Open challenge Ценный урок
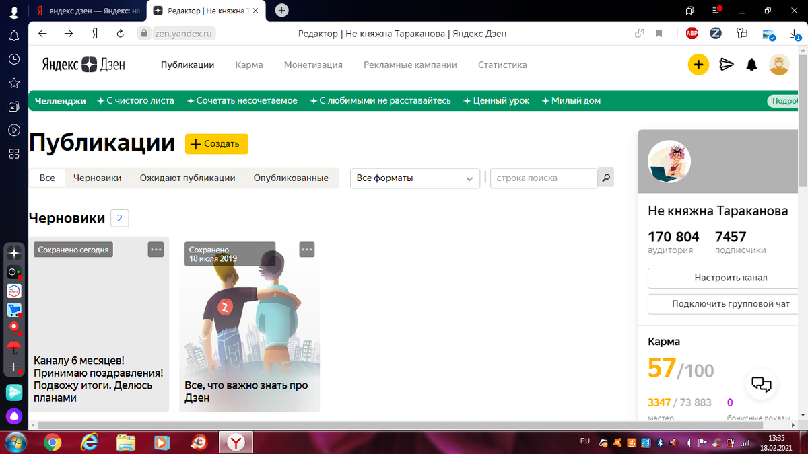Image resolution: width=808 pixels, height=454 pixels. 496,101
